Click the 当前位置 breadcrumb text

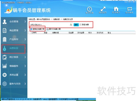click(51, 19)
